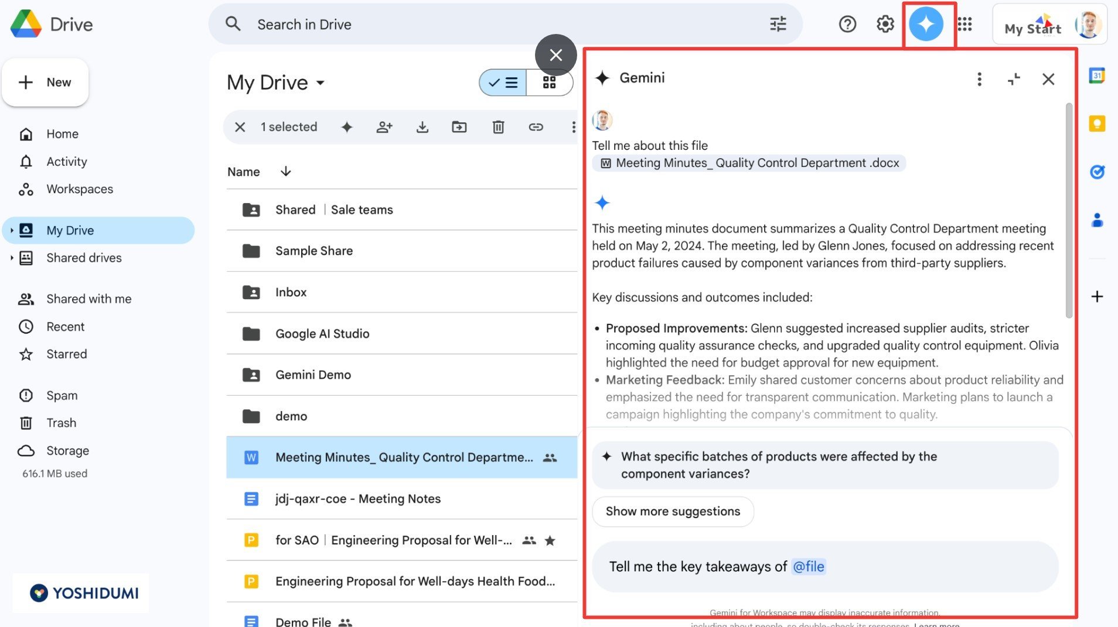Choose the suggested question about affected batches
Viewport: 1118px width, 627px height.
point(825,465)
